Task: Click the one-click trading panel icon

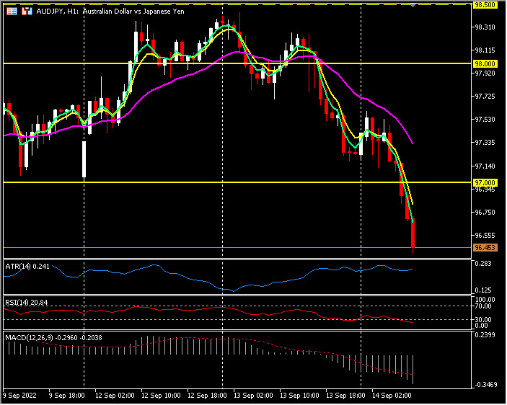Action: [12, 12]
